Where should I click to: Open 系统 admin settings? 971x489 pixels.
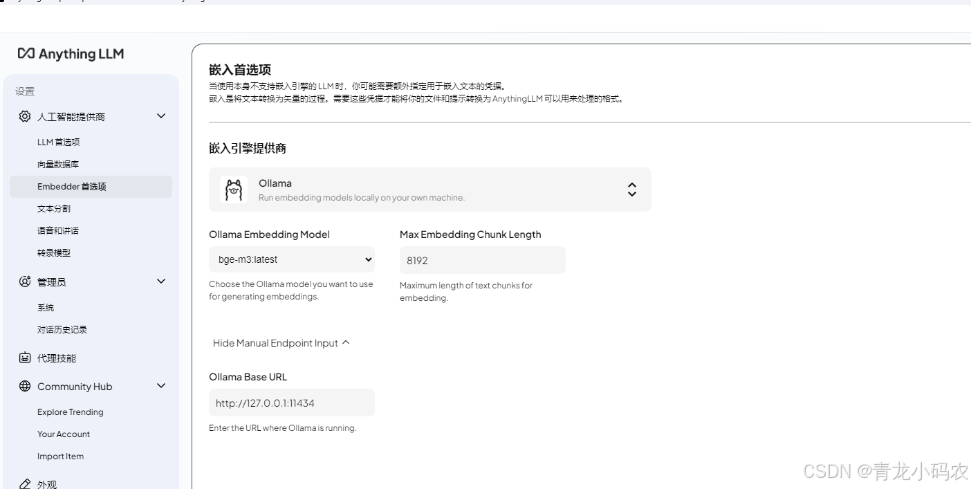(46, 307)
